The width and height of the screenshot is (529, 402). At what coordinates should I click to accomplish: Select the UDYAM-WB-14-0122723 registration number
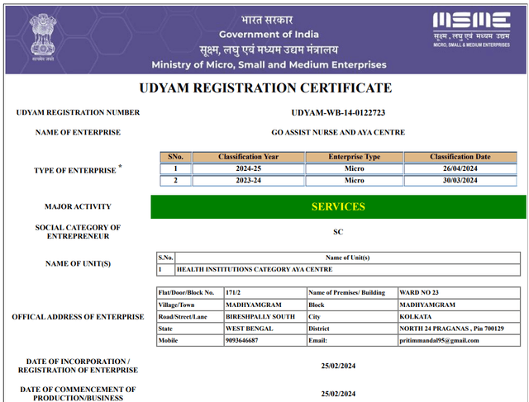point(338,112)
